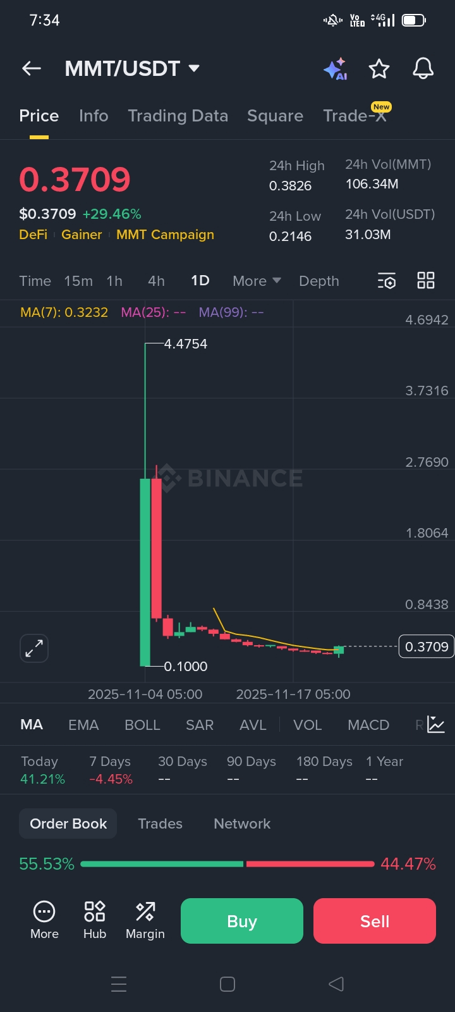This screenshot has width=455, height=1012.
Task: Switch chart interval to 4h
Action: 156,281
